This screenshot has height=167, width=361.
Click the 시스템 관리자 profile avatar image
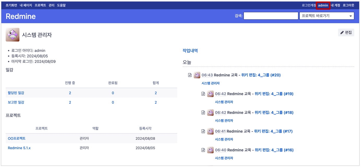(13, 35)
